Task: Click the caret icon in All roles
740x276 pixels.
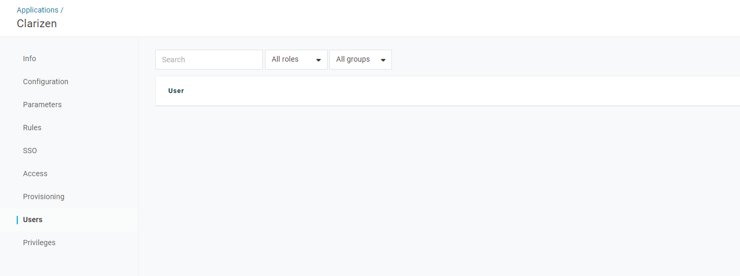Action: tap(318, 60)
